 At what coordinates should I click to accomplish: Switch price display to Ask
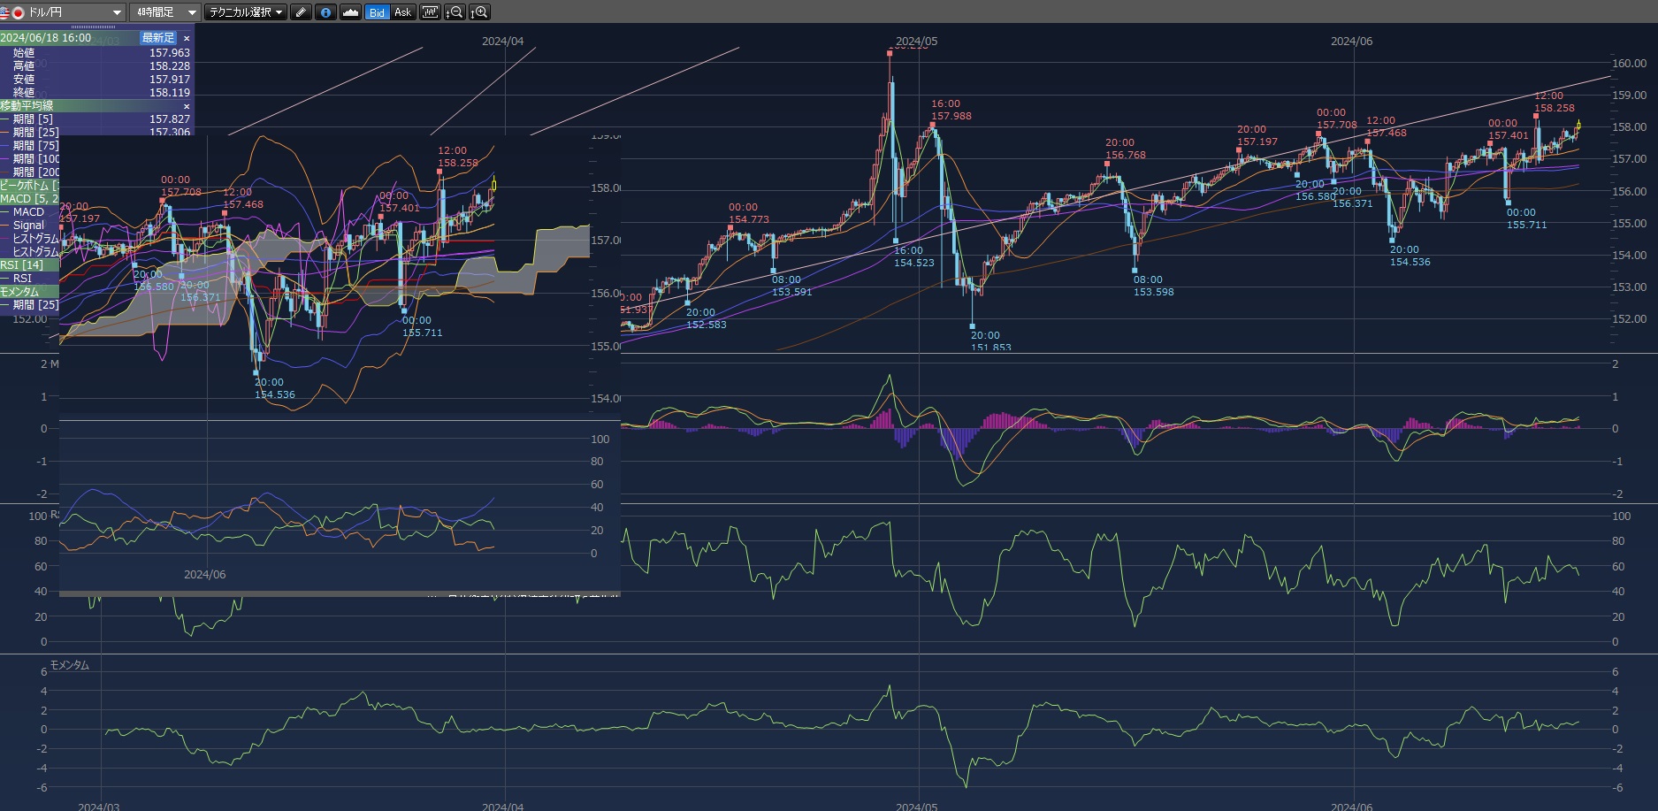tap(402, 12)
